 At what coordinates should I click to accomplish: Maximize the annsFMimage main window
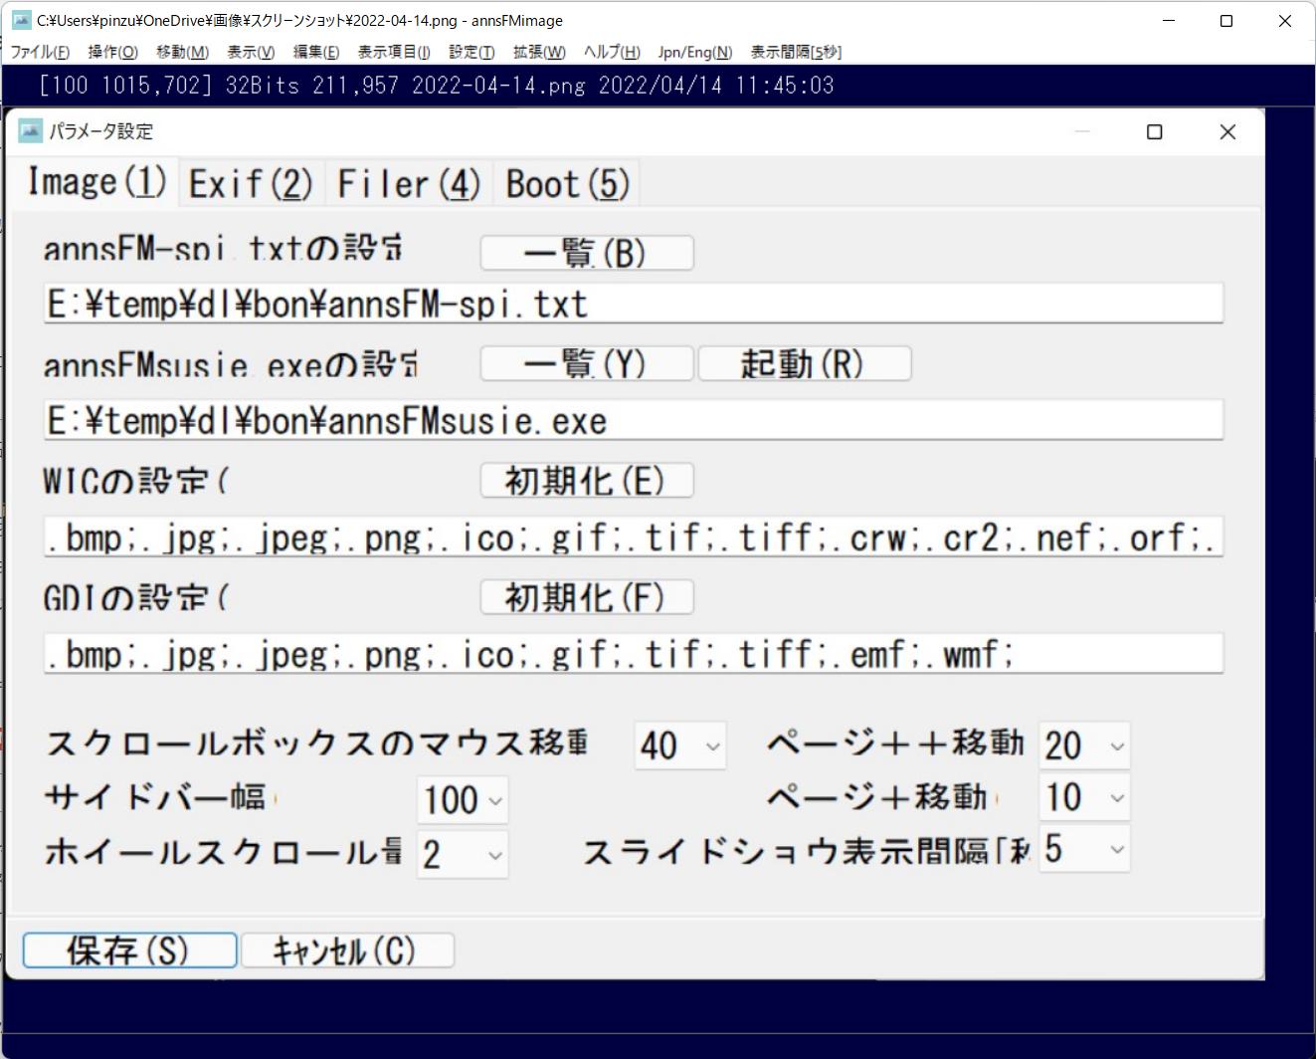pyautogui.click(x=1226, y=20)
